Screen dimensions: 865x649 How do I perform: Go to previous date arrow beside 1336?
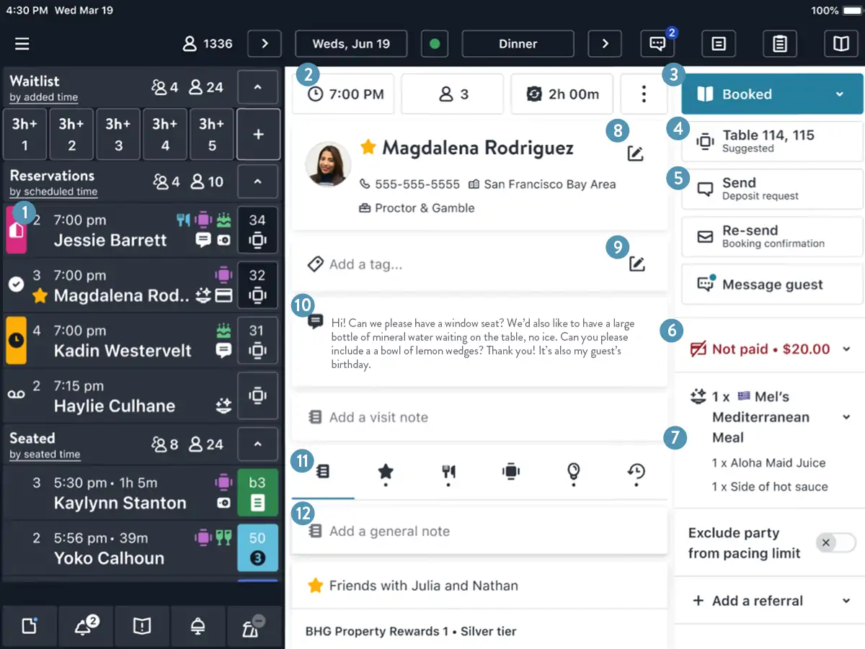tap(265, 44)
